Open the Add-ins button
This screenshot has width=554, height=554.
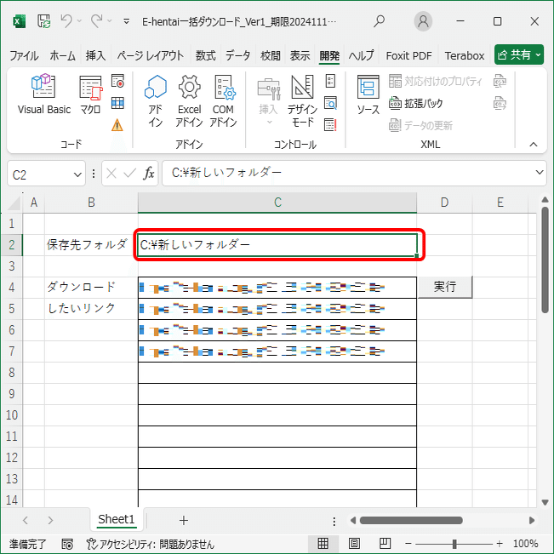[156, 101]
